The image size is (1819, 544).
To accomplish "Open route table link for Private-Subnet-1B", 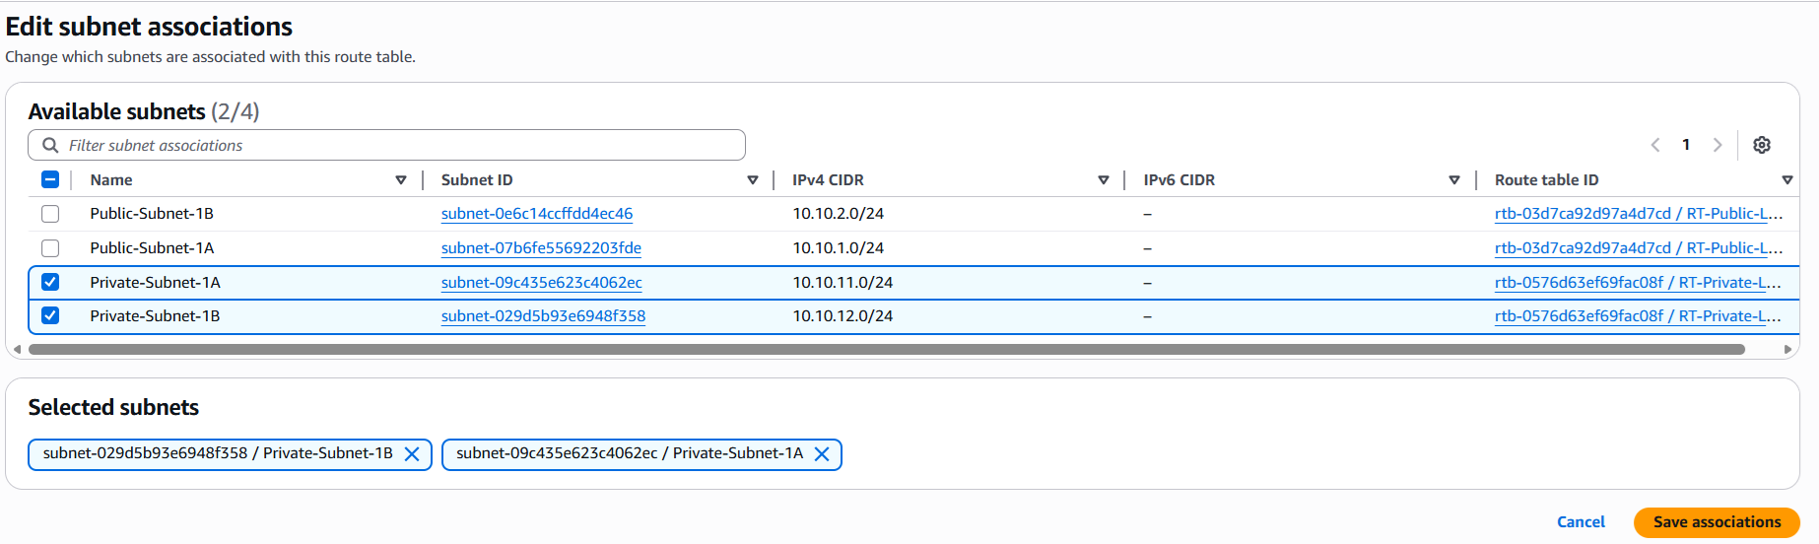I will pos(1638,316).
